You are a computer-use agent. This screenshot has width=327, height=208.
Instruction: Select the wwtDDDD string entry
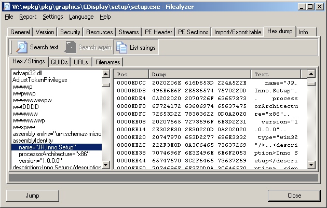click(x=25, y=107)
